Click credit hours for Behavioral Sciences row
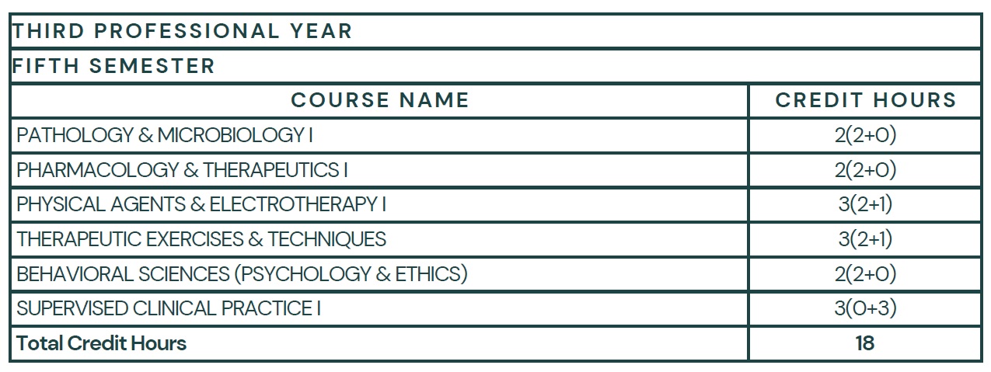The image size is (991, 372). (865, 273)
